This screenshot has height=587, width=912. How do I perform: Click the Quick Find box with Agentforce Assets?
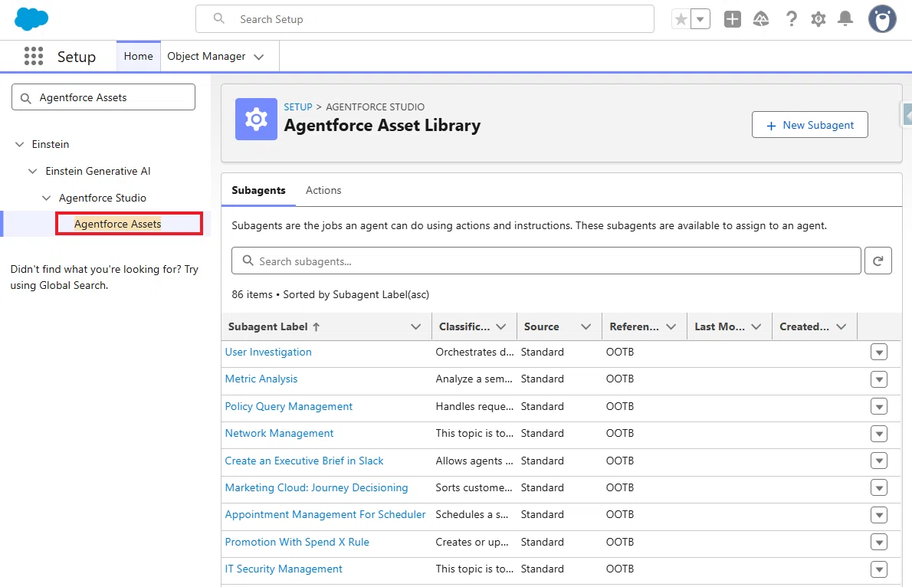[x=103, y=97]
